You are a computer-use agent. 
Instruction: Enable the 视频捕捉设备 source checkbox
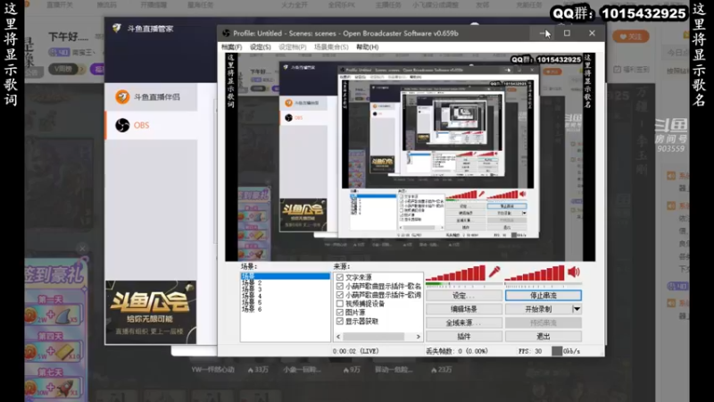click(x=340, y=304)
